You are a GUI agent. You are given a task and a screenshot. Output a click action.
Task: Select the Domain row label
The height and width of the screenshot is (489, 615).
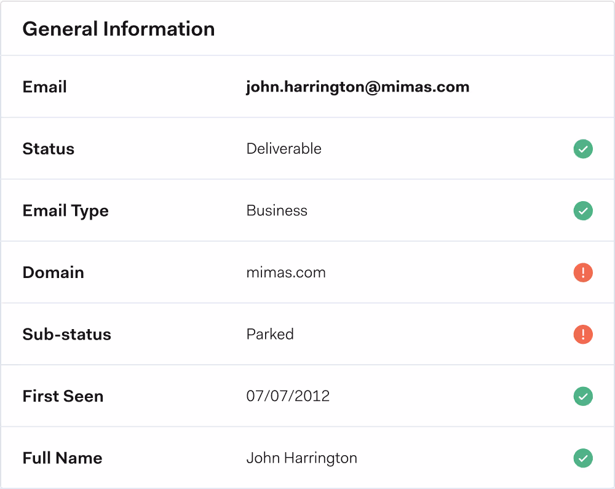(x=53, y=272)
